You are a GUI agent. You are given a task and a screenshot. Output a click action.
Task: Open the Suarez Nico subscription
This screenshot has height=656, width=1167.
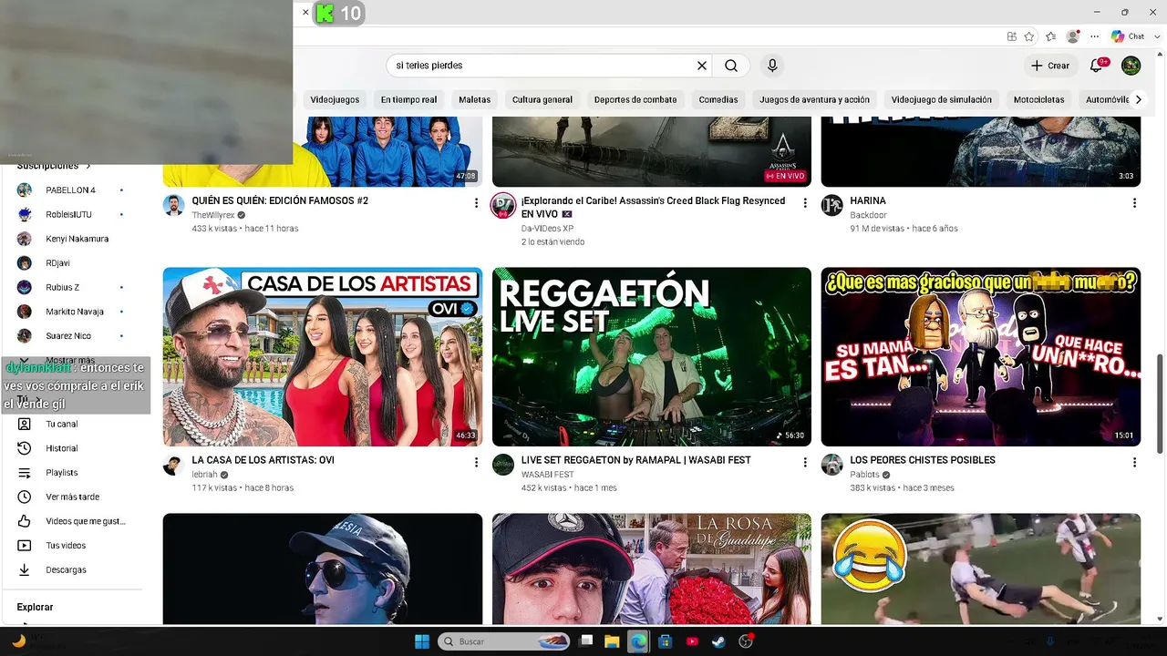pyautogui.click(x=73, y=336)
